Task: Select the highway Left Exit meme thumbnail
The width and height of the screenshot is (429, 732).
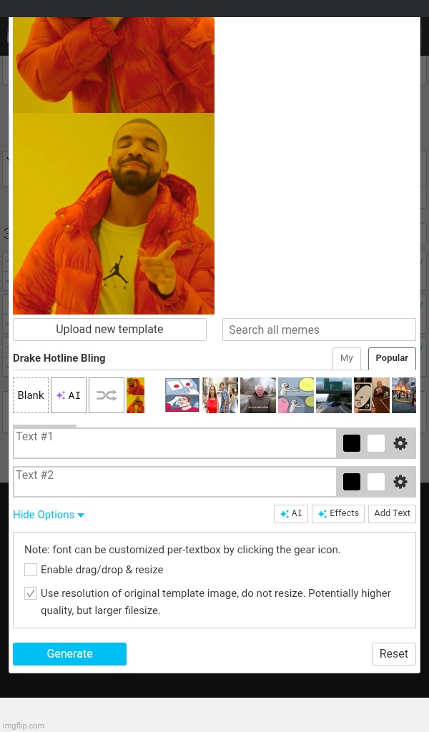Action: (334, 395)
